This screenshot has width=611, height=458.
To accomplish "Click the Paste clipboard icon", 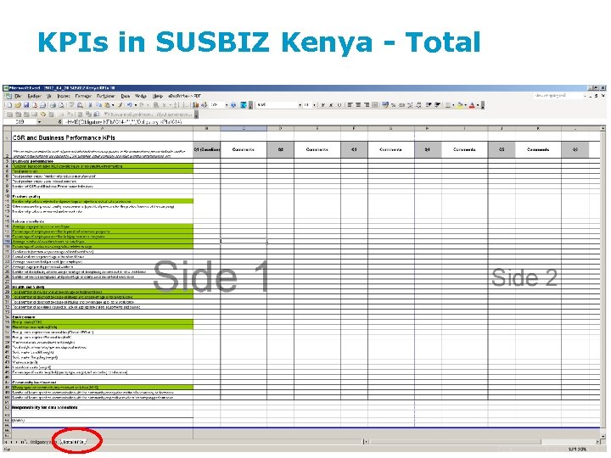I will pos(107,105).
